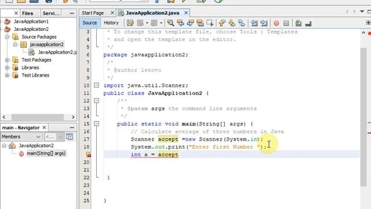Go to Next Bookmark icon
The image size is (371, 209).
(x=232, y=23)
